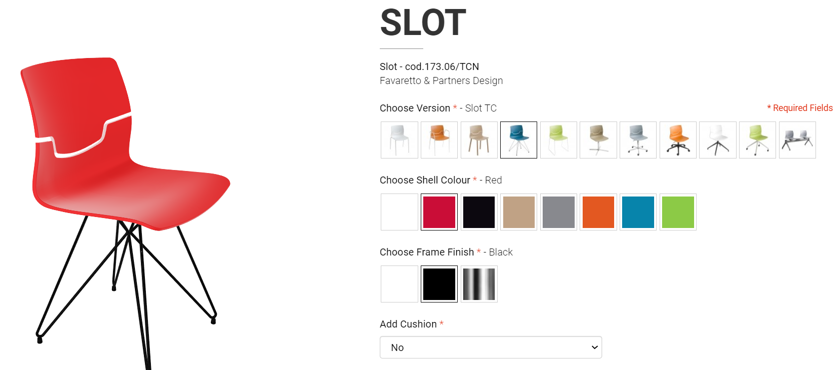The height and width of the screenshot is (370, 838).
Task: Select the green sled-base chair version
Action: [x=559, y=140]
